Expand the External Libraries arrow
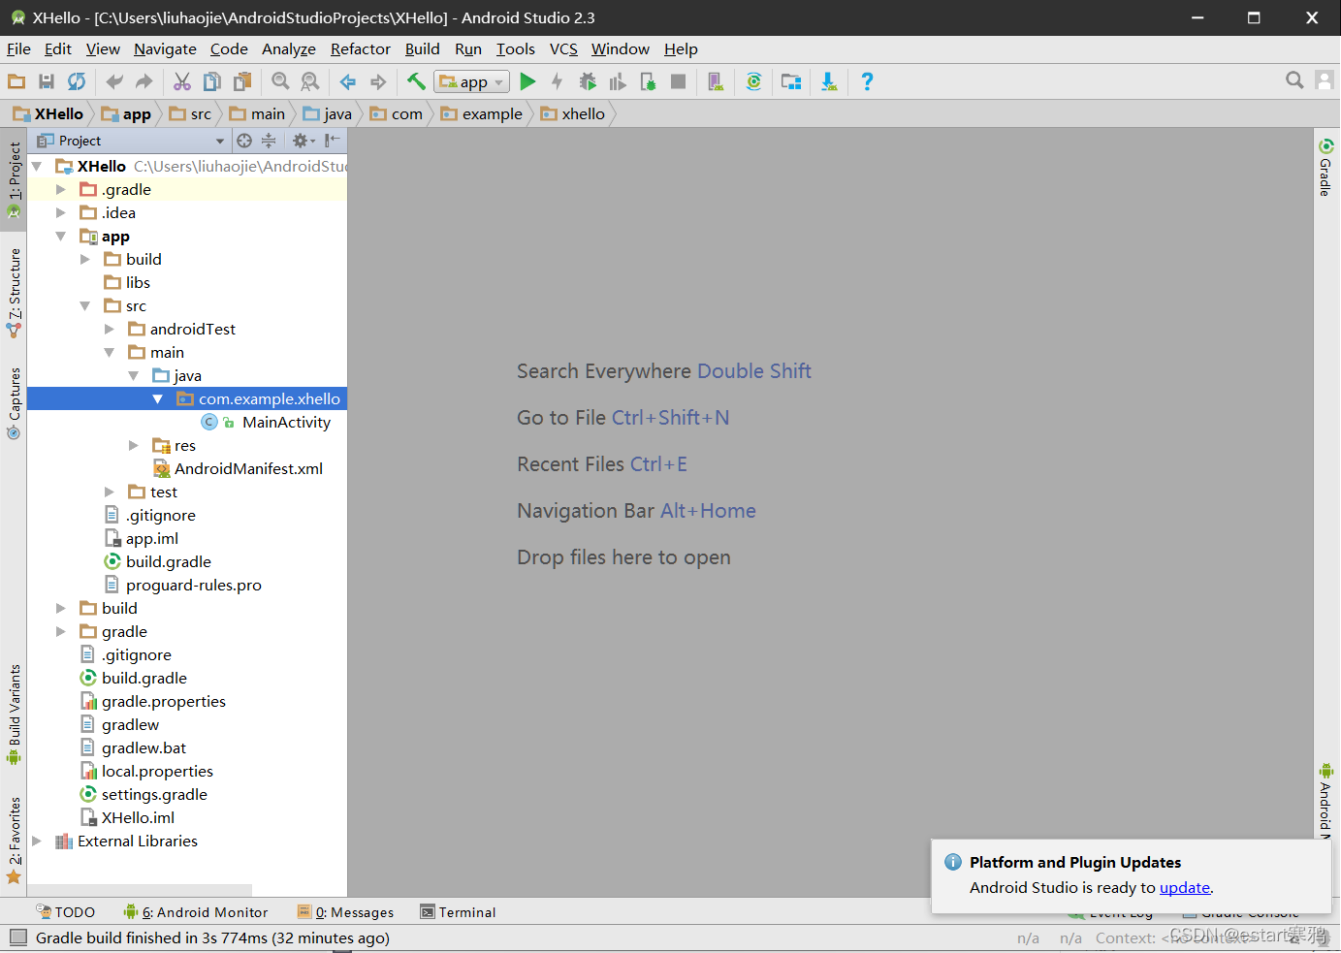Screen dimensions: 1341x953 pyautogui.click(x=37, y=841)
